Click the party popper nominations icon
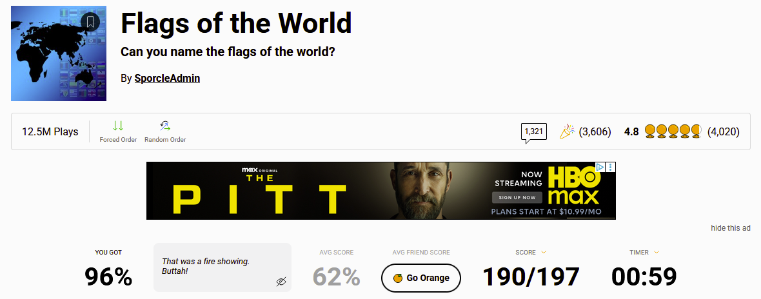761x299 pixels. 568,131
